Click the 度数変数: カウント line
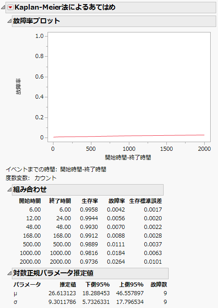The image size is (218, 308). click(31, 178)
